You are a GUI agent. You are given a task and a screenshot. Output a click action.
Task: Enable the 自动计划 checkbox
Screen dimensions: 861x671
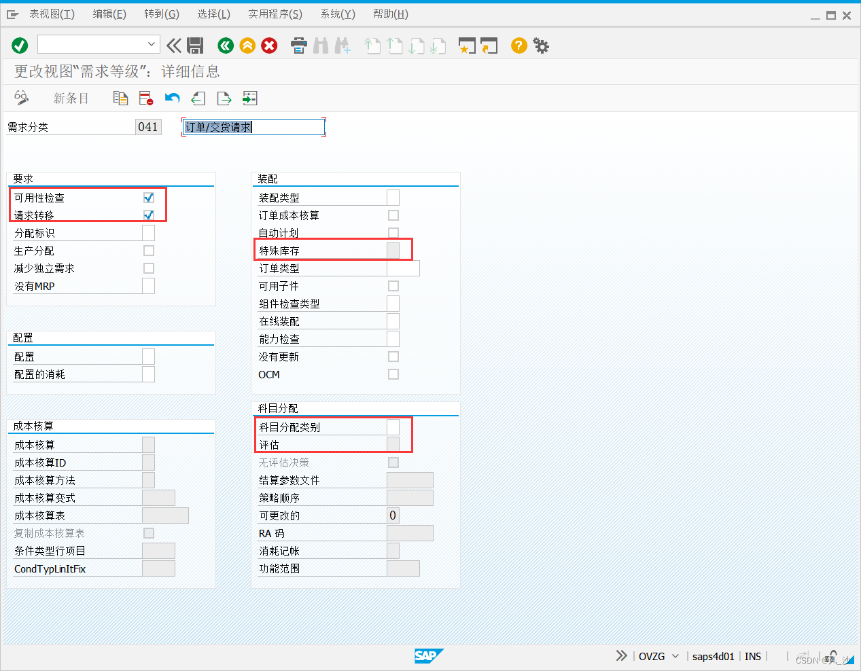[x=393, y=232]
